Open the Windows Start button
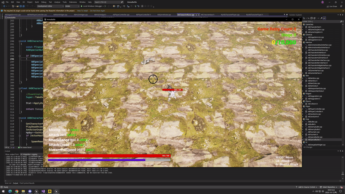Viewport: 345px width, 194px height. click(3, 191)
